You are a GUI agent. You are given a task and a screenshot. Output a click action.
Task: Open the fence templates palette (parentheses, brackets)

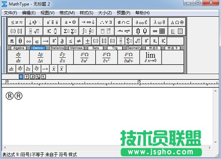point(16,31)
